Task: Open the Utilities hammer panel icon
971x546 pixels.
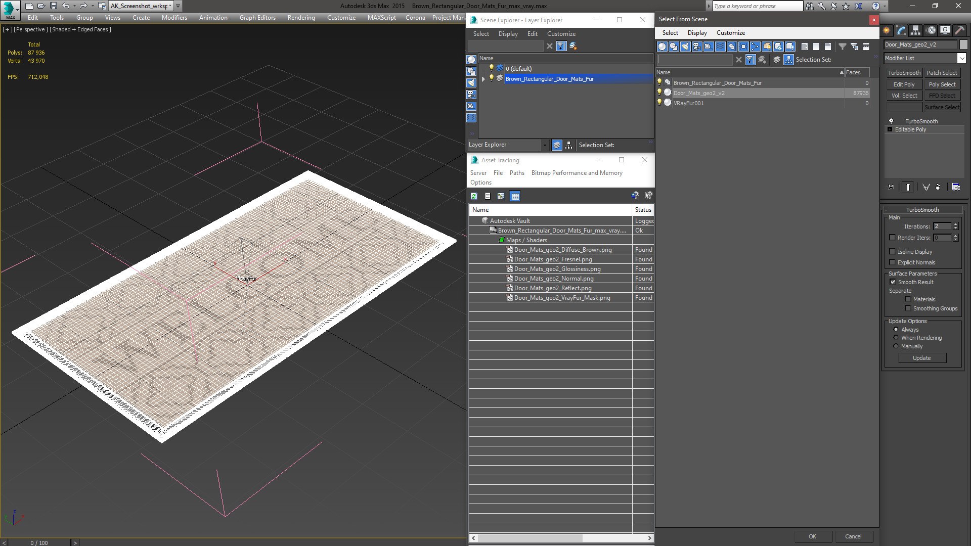Action: [959, 30]
